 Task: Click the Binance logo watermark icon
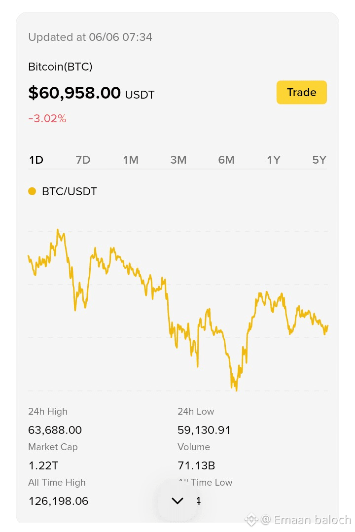pyautogui.click(x=251, y=520)
